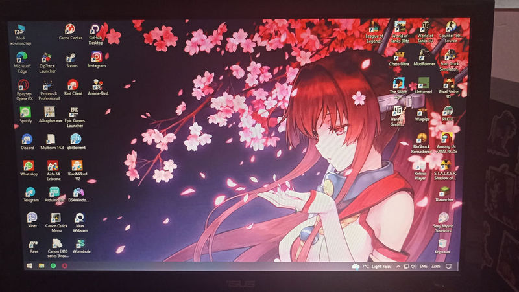Open the Instagram shortcut

[97, 60]
